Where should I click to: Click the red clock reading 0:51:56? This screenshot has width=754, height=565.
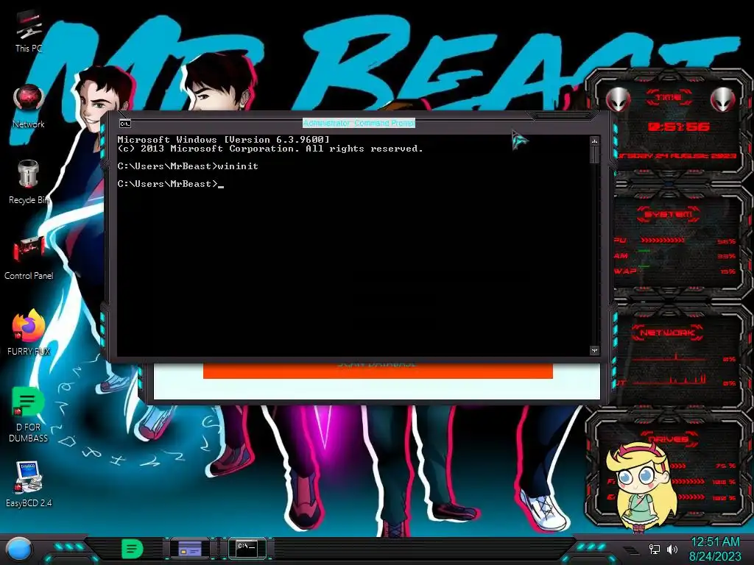click(678, 127)
